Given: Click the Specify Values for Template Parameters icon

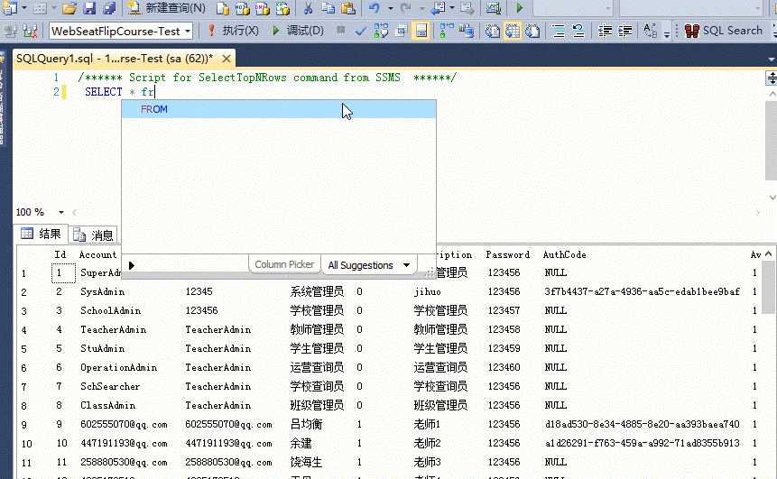Looking at the screenshot, I should [650, 32].
